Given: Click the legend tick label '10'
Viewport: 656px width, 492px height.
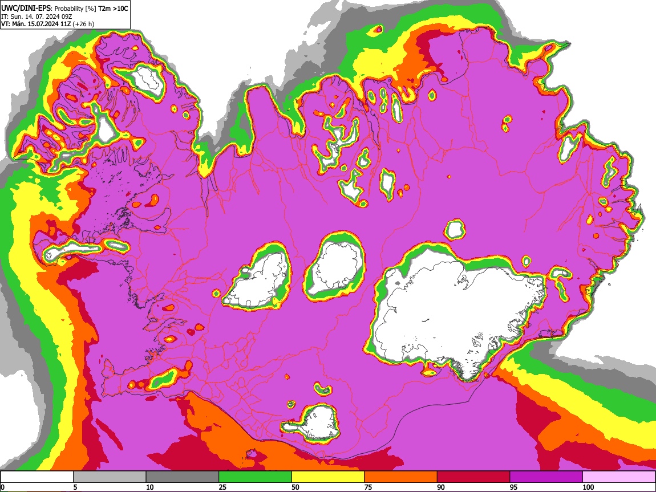Looking at the screenshot, I should click(150, 487).
